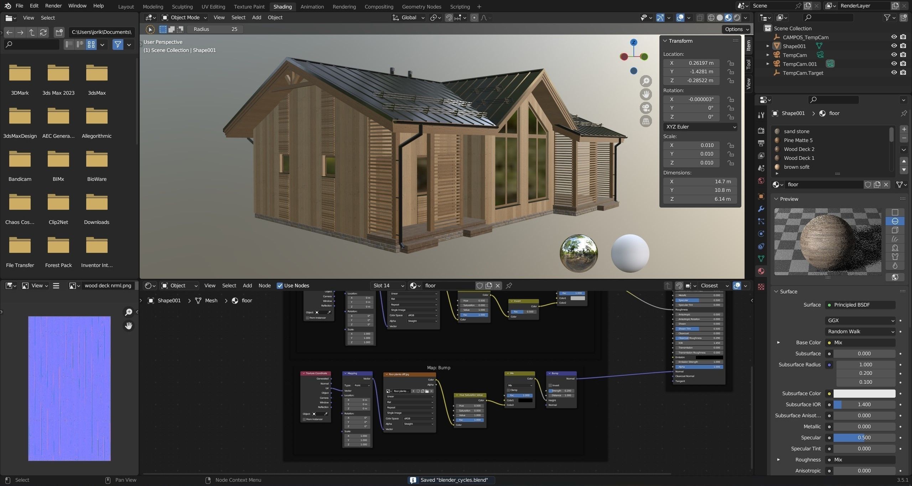Toggle fake user shield for floor material
This screenshot has height=486, width=912.
pos(868,184)
